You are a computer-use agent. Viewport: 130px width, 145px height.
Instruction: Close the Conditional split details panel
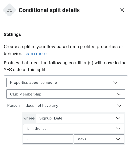[x=122, y=10]
